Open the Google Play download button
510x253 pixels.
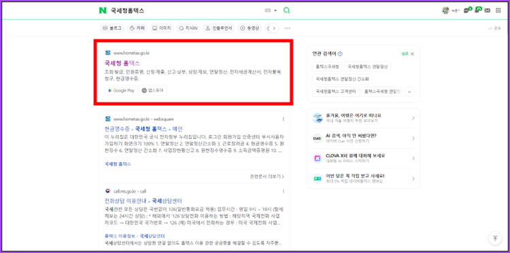click(121, 90)
